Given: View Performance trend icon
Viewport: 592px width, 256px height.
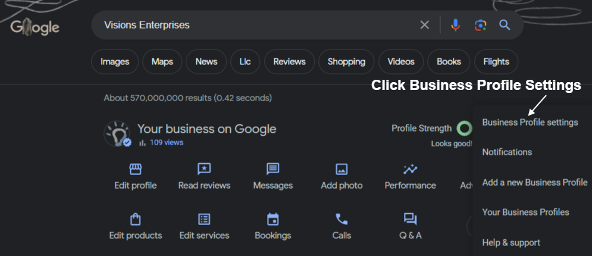Looking at the screenshot, I should tap(410, 169).
